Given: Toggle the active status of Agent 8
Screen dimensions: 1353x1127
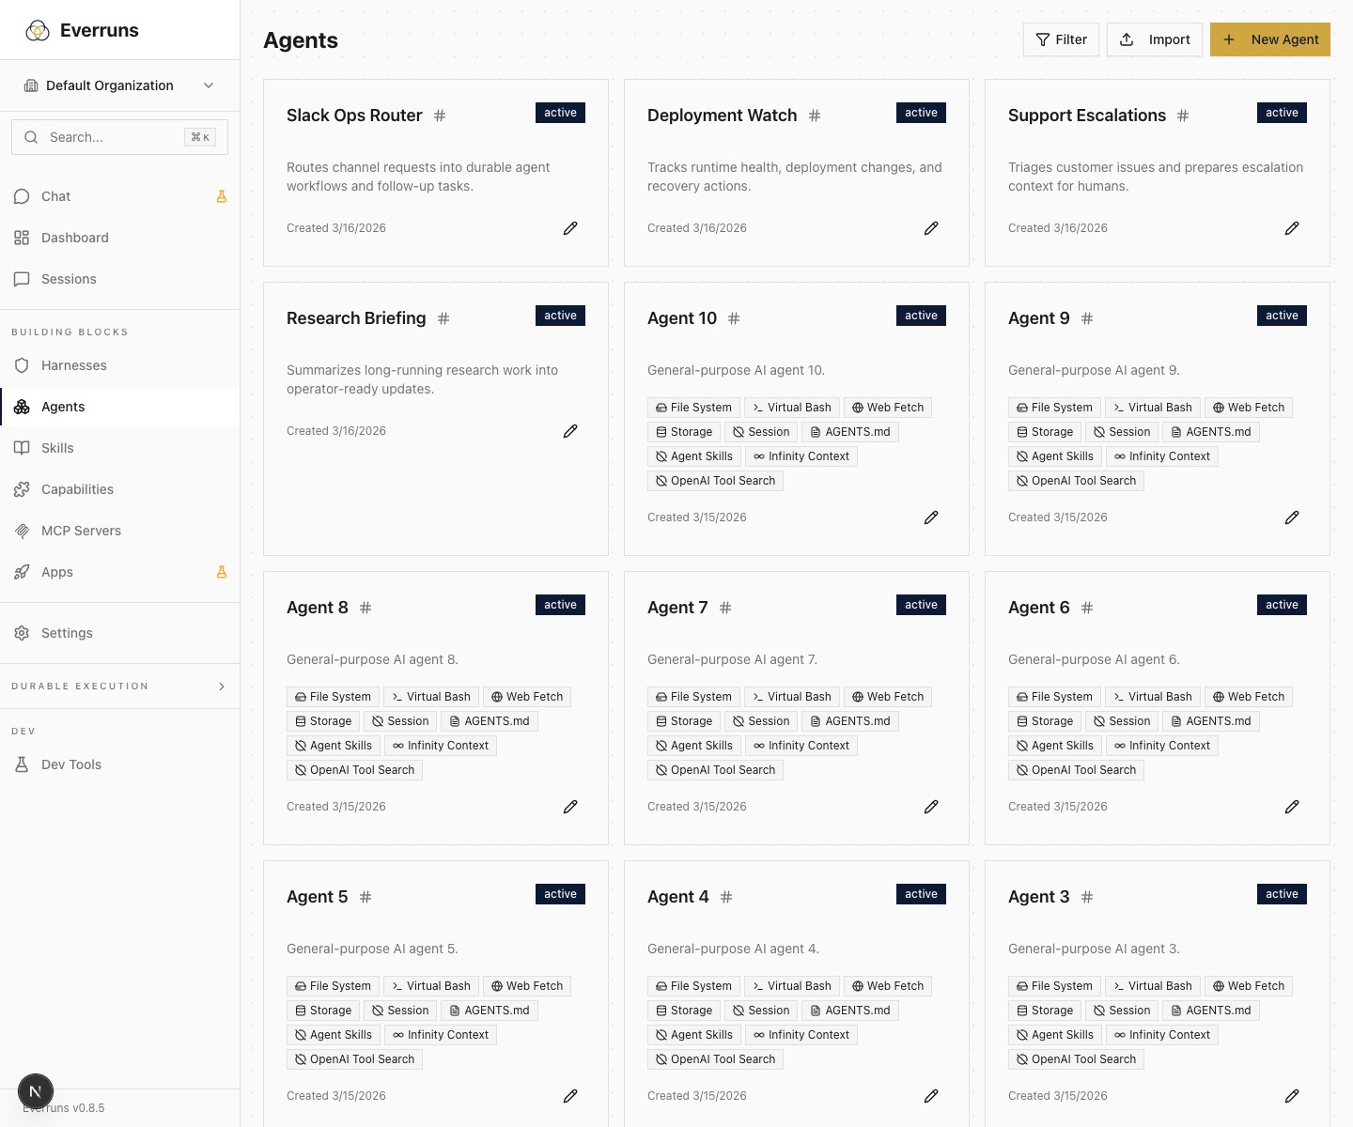Looking at the screenshot, I should (560, 604).
